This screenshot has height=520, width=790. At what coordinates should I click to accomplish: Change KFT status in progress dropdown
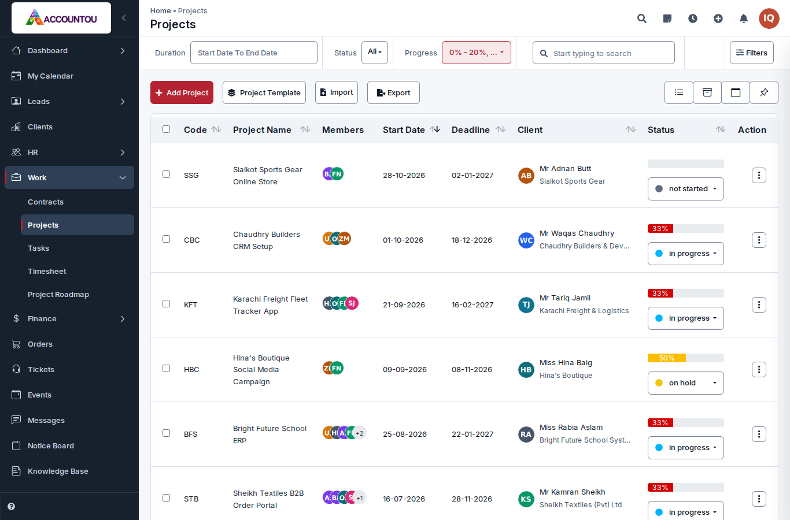686,318
